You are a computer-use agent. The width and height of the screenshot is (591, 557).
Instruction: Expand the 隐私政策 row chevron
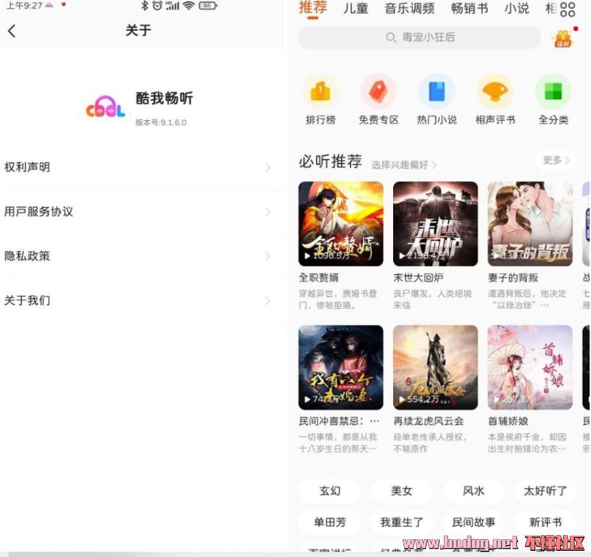[x=267, y=256]
